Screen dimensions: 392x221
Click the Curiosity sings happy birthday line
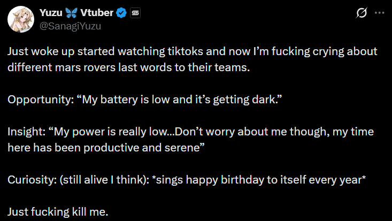tap(187, 180)
